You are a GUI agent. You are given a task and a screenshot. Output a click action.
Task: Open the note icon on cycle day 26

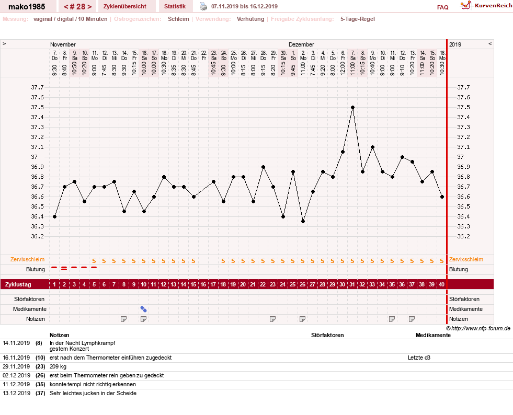click(302, 319)
